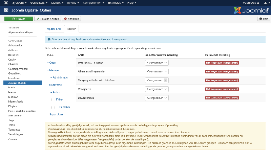Select Joomla! Update in sidebar

pyautogui.click(x=23, y=83)
